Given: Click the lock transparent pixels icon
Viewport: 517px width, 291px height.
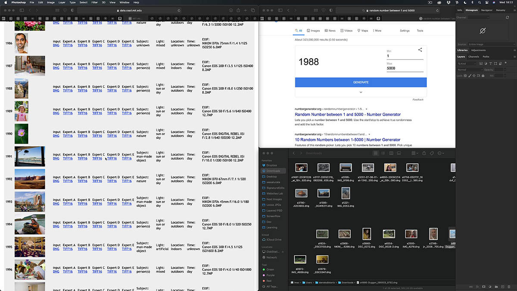Looking at the screenshot, I should tap(465, 75).
